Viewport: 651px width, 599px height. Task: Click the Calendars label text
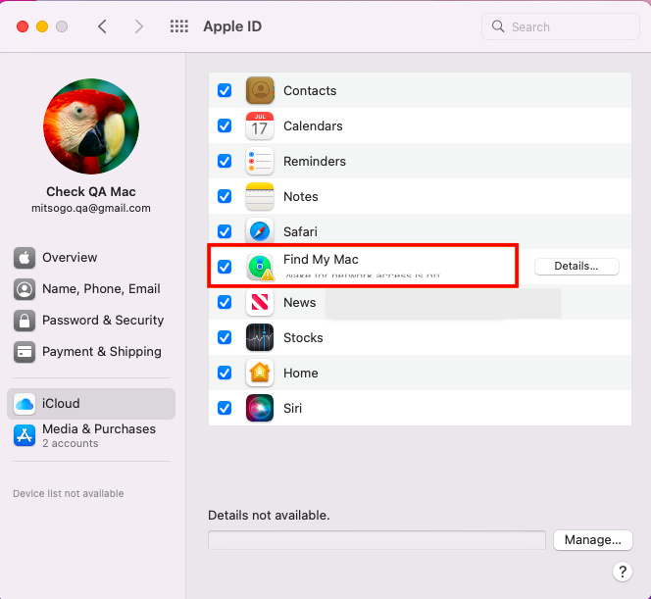[x=313, y=125]
